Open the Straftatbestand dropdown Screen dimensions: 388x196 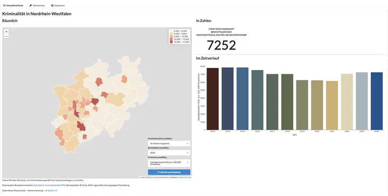[x=169, y=143]
